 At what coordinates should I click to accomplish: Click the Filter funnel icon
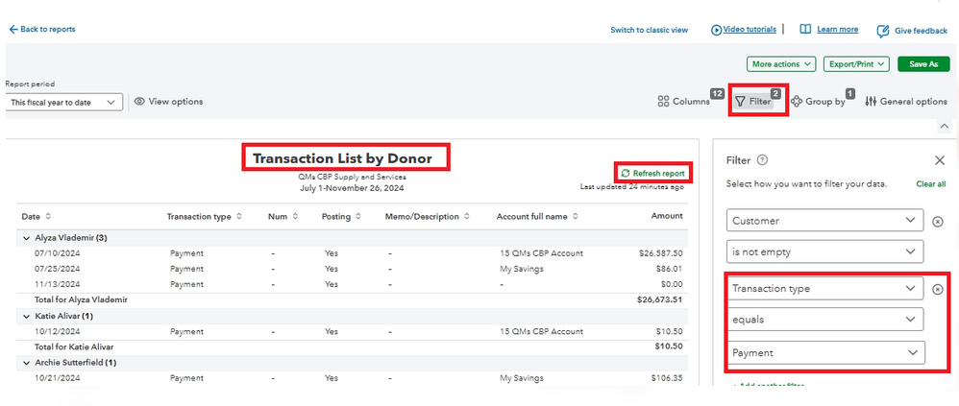740,102
